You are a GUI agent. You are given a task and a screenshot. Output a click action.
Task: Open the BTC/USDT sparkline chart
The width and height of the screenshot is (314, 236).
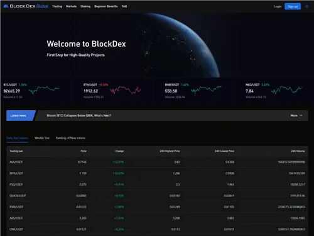[44, 90]
